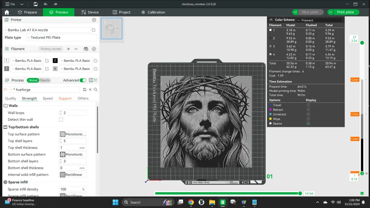Edit the Bambu Lab A1 printer preset
The image size is (370, 208).
point(94,30)
